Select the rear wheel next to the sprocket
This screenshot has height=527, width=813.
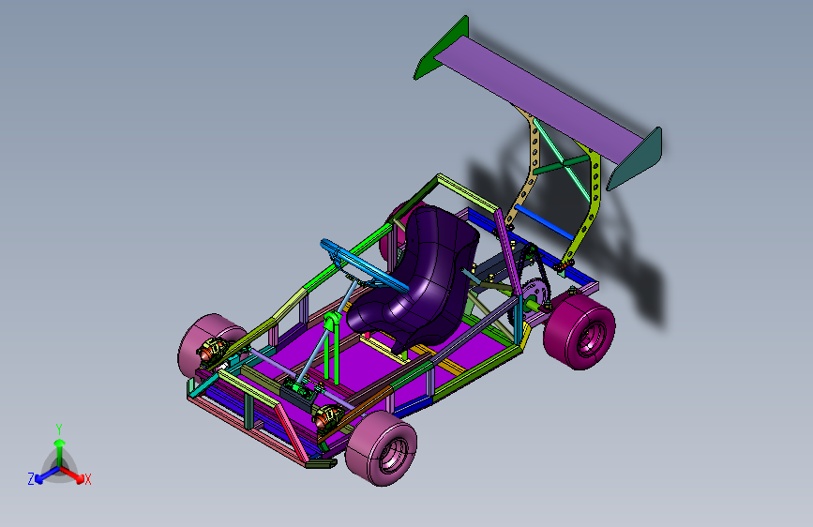tap(580, 332)
